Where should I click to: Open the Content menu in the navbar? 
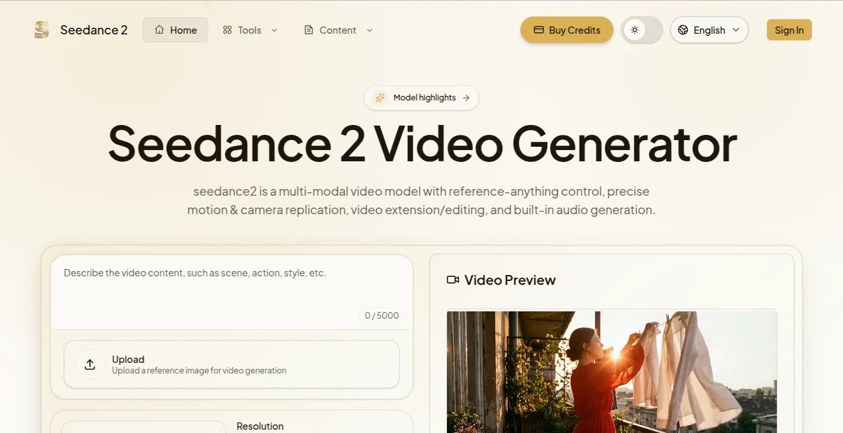338,30
